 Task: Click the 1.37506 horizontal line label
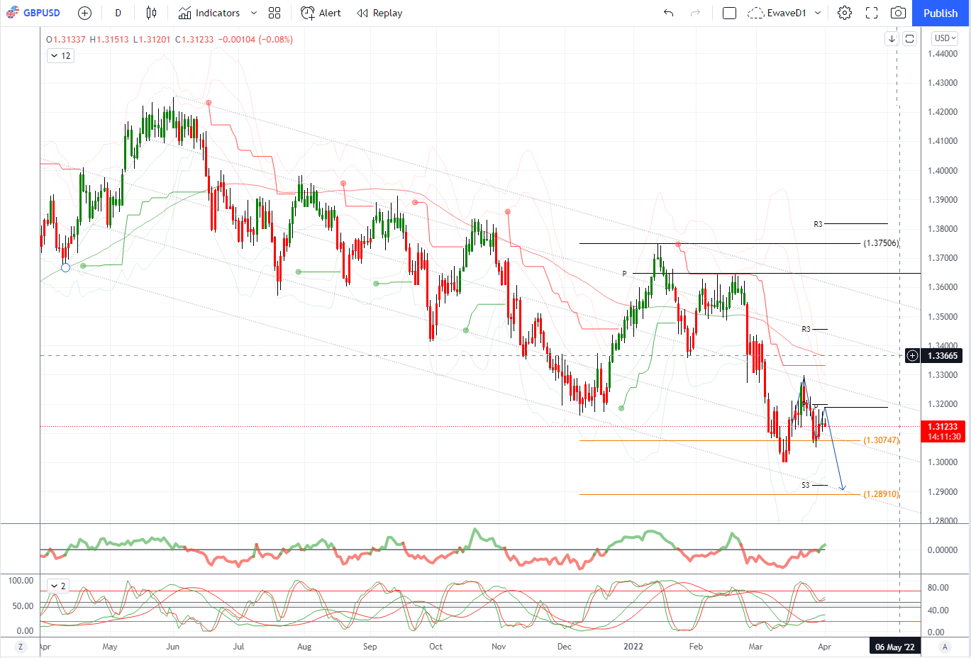pyautogui.click(x=880, y=243)
